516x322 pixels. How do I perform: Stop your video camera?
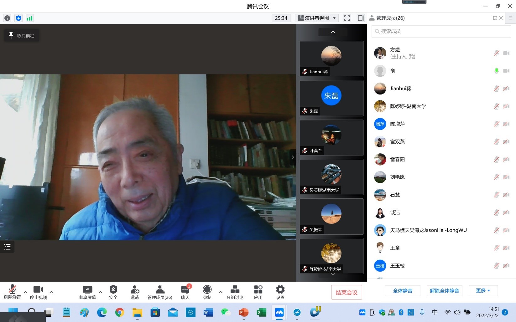38,292
